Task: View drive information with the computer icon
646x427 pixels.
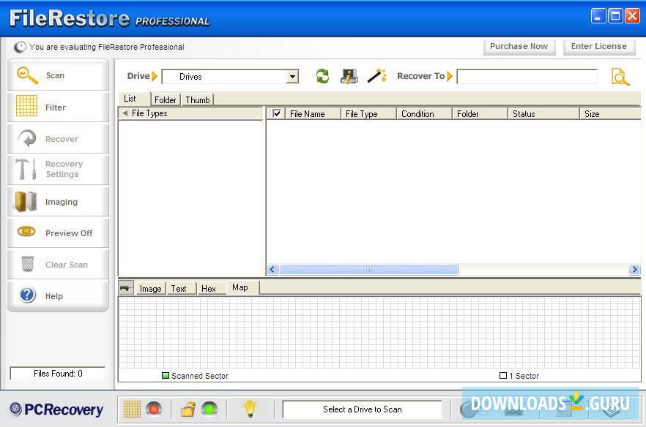Action: [x=349, y=75]
